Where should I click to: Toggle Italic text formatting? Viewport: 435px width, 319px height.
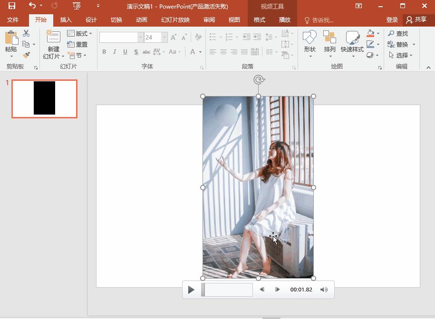pos(115,52)
